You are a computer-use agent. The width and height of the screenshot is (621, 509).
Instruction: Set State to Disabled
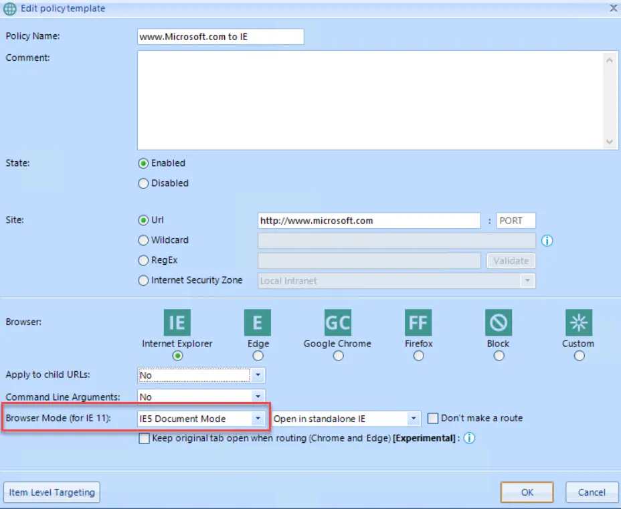143,183
